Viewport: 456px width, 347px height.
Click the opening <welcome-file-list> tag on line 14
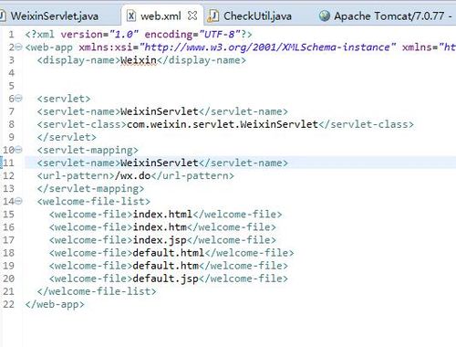(x=94, y=201)
